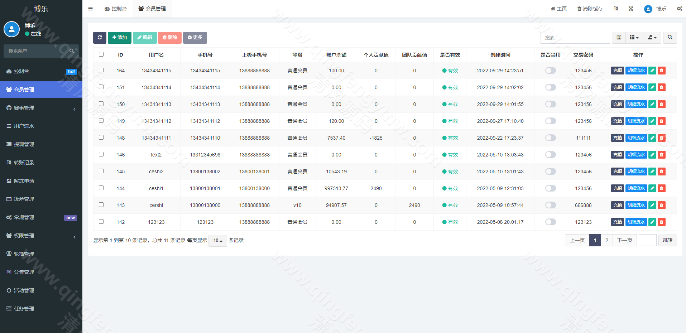
Task: Open the per-page count dropdown showing 10
Action: (x=217, y=241)
